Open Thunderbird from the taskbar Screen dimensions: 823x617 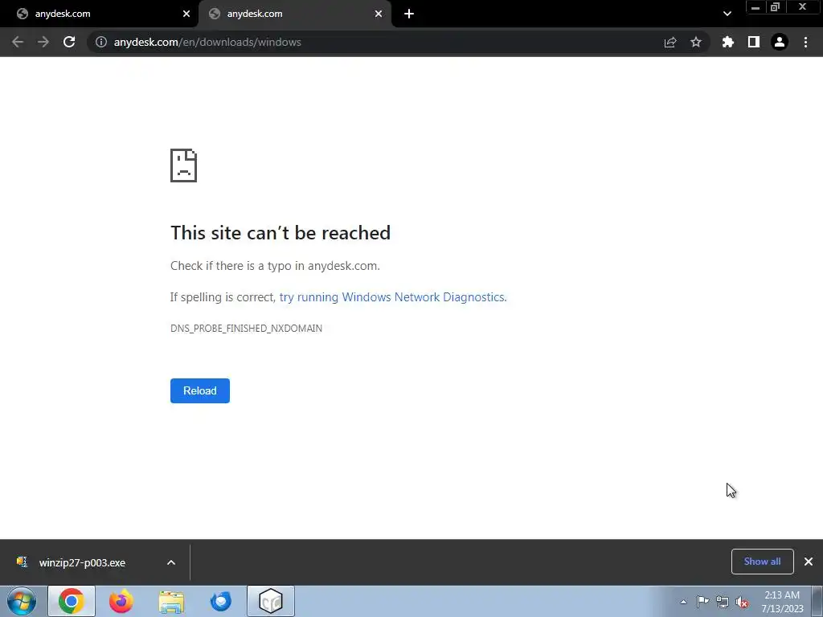click(220, 601)
